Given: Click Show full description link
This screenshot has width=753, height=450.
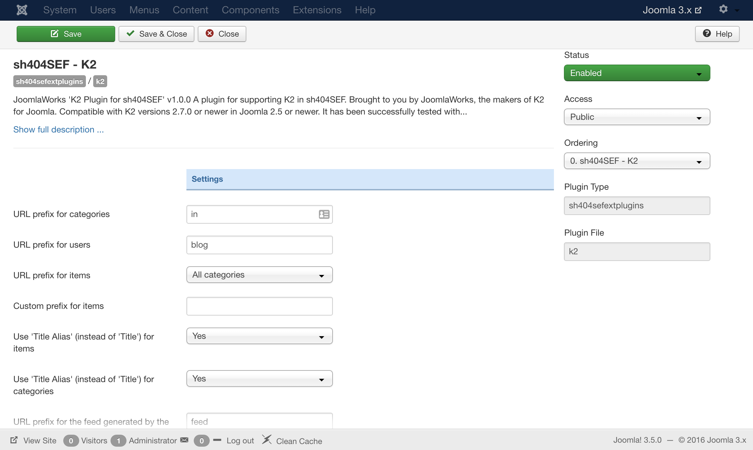Looking at the screenshot, I should tap(58, 129).
